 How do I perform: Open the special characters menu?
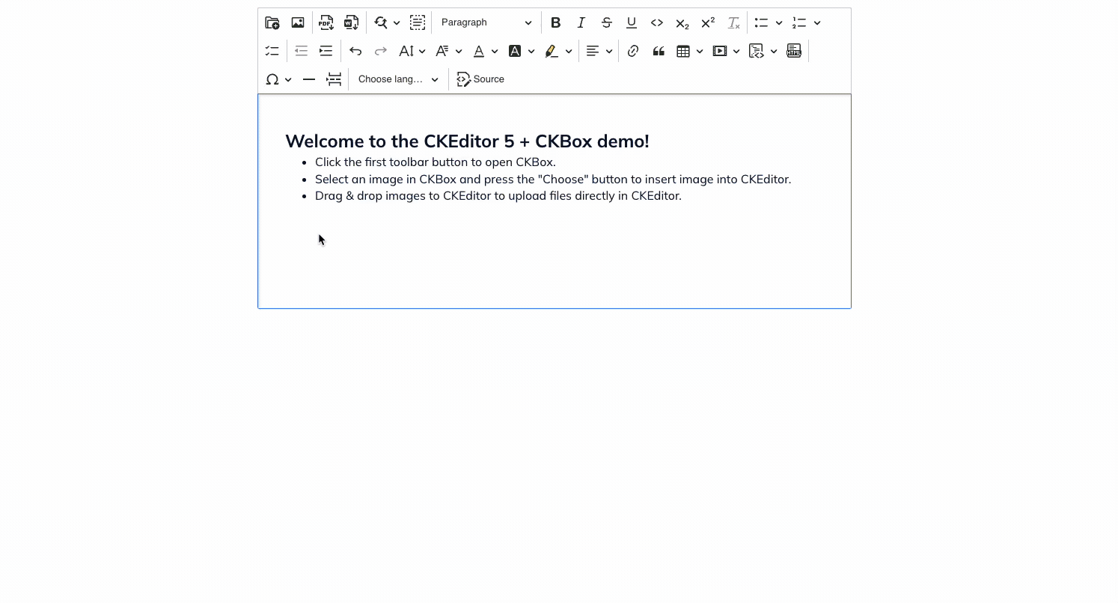coord(278,79)
